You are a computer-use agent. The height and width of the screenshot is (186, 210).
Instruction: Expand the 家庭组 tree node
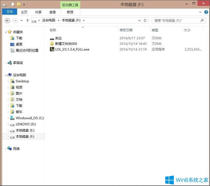coord(6,63)
